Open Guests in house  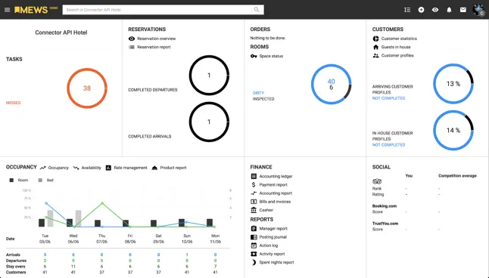[x=396, y=47]
